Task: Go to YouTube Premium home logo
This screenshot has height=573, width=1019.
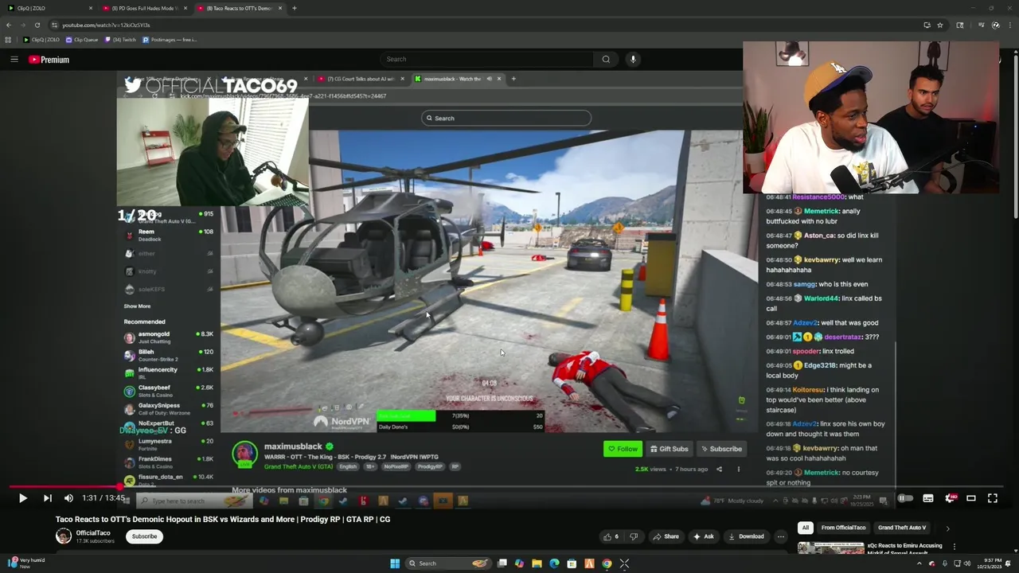Action: click(x=49, y=60)
